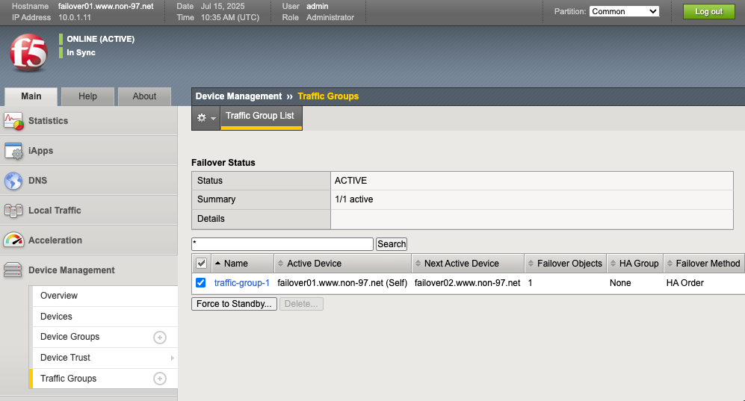Click the admin user name
Screen dimensions: 745x401
pyautogui.click(x=318, y=6)
